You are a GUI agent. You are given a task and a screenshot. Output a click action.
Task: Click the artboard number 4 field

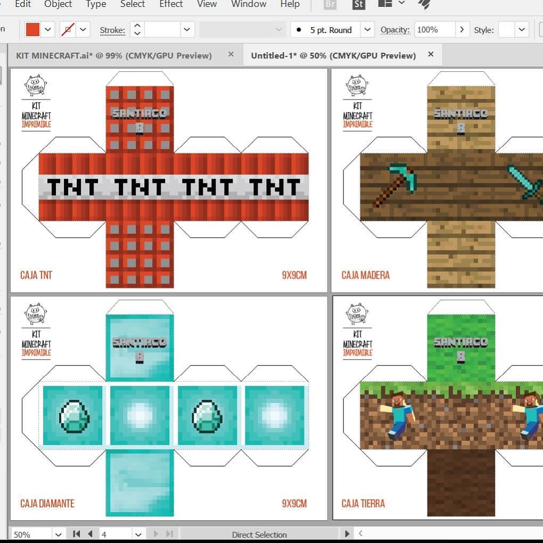pos(116,534)
